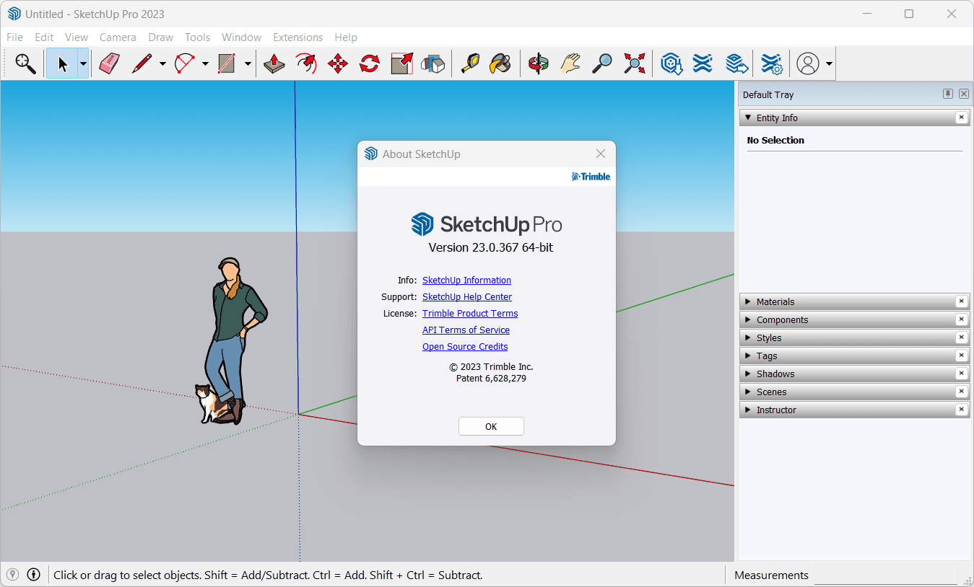Screen dimensions: 974x587
Task: Select the Select arrow tool
Action: pos(62,64)
